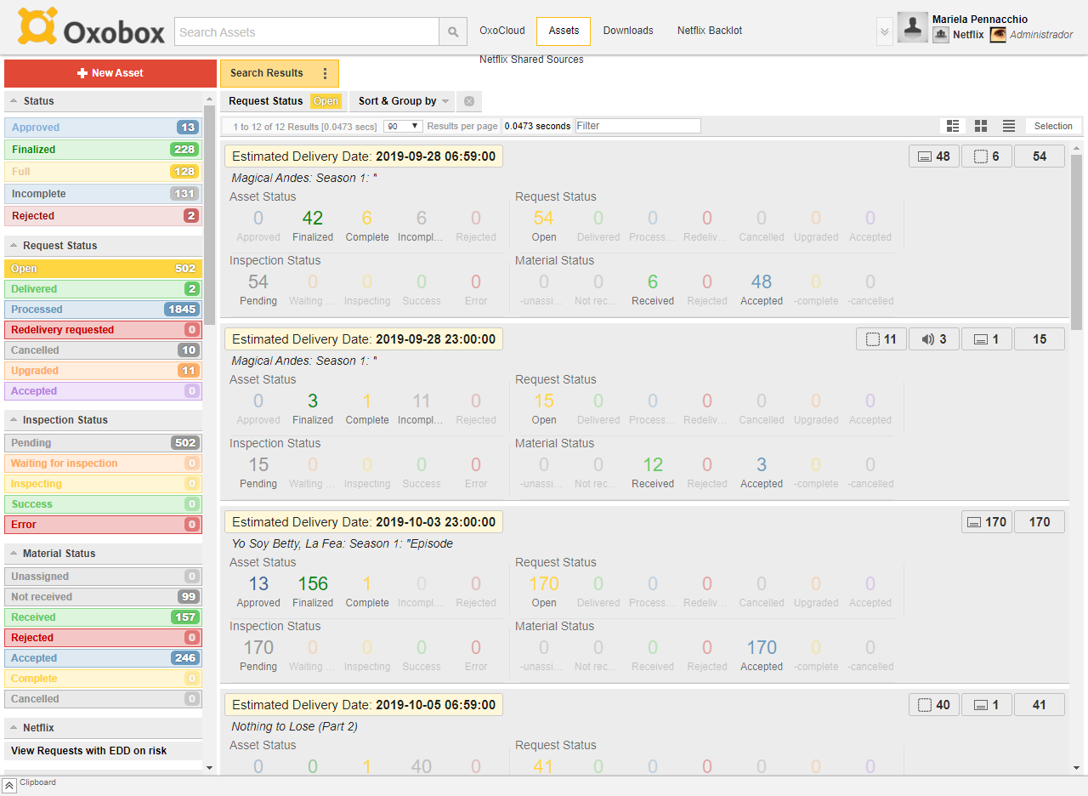Click the dashed-box badge showing 11

click(x=881, y=339)
